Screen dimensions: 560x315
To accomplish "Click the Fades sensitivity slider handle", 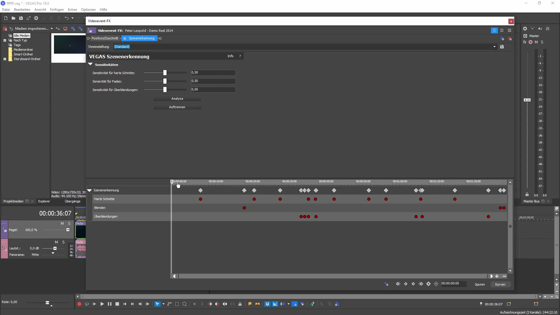I will [165, 81].
